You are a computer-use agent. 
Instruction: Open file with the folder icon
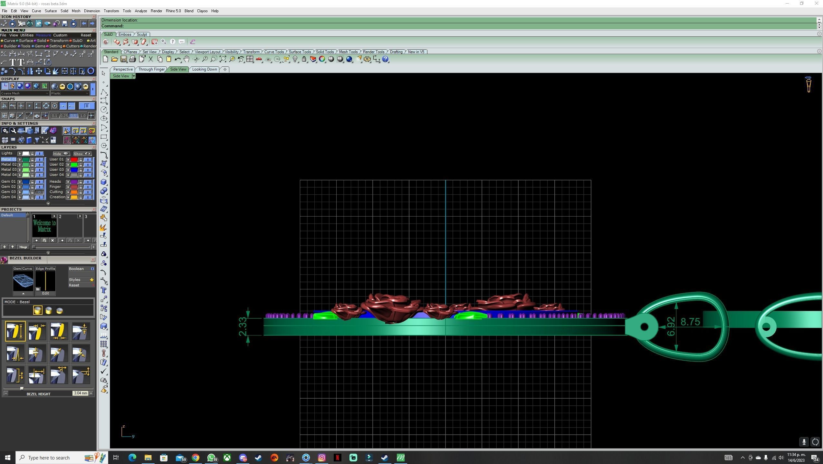(114, 59)
